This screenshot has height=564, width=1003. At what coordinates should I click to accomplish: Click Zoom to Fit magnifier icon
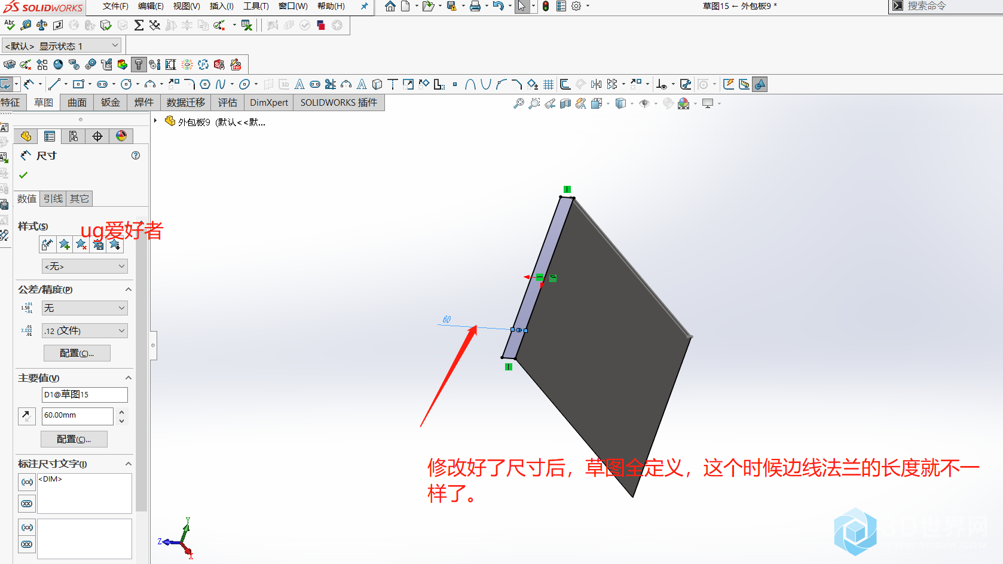coord(518,103)
